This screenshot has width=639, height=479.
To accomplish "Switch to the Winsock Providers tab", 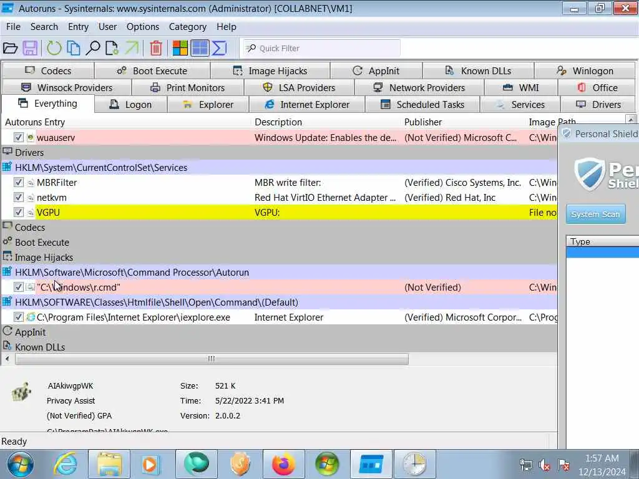I will click(67, 87).
